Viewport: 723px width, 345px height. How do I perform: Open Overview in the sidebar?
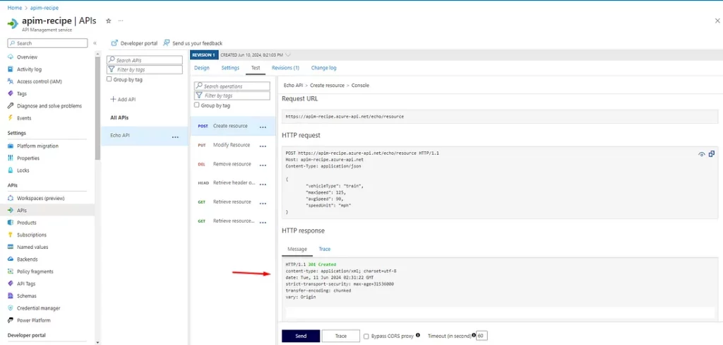(28, 57)
